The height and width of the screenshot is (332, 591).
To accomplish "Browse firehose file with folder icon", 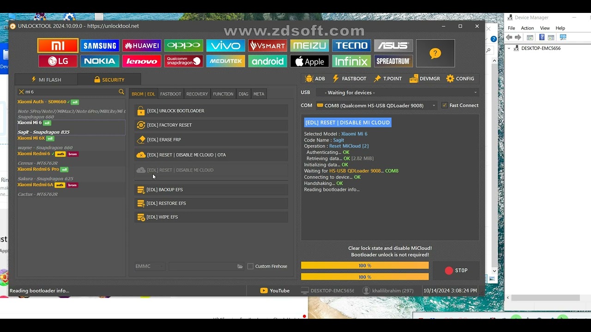I will tap(240, 267).
